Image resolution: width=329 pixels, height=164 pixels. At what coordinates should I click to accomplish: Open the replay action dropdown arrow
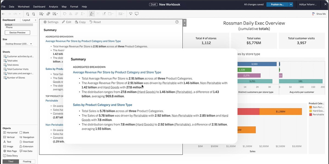pos(20,14)
